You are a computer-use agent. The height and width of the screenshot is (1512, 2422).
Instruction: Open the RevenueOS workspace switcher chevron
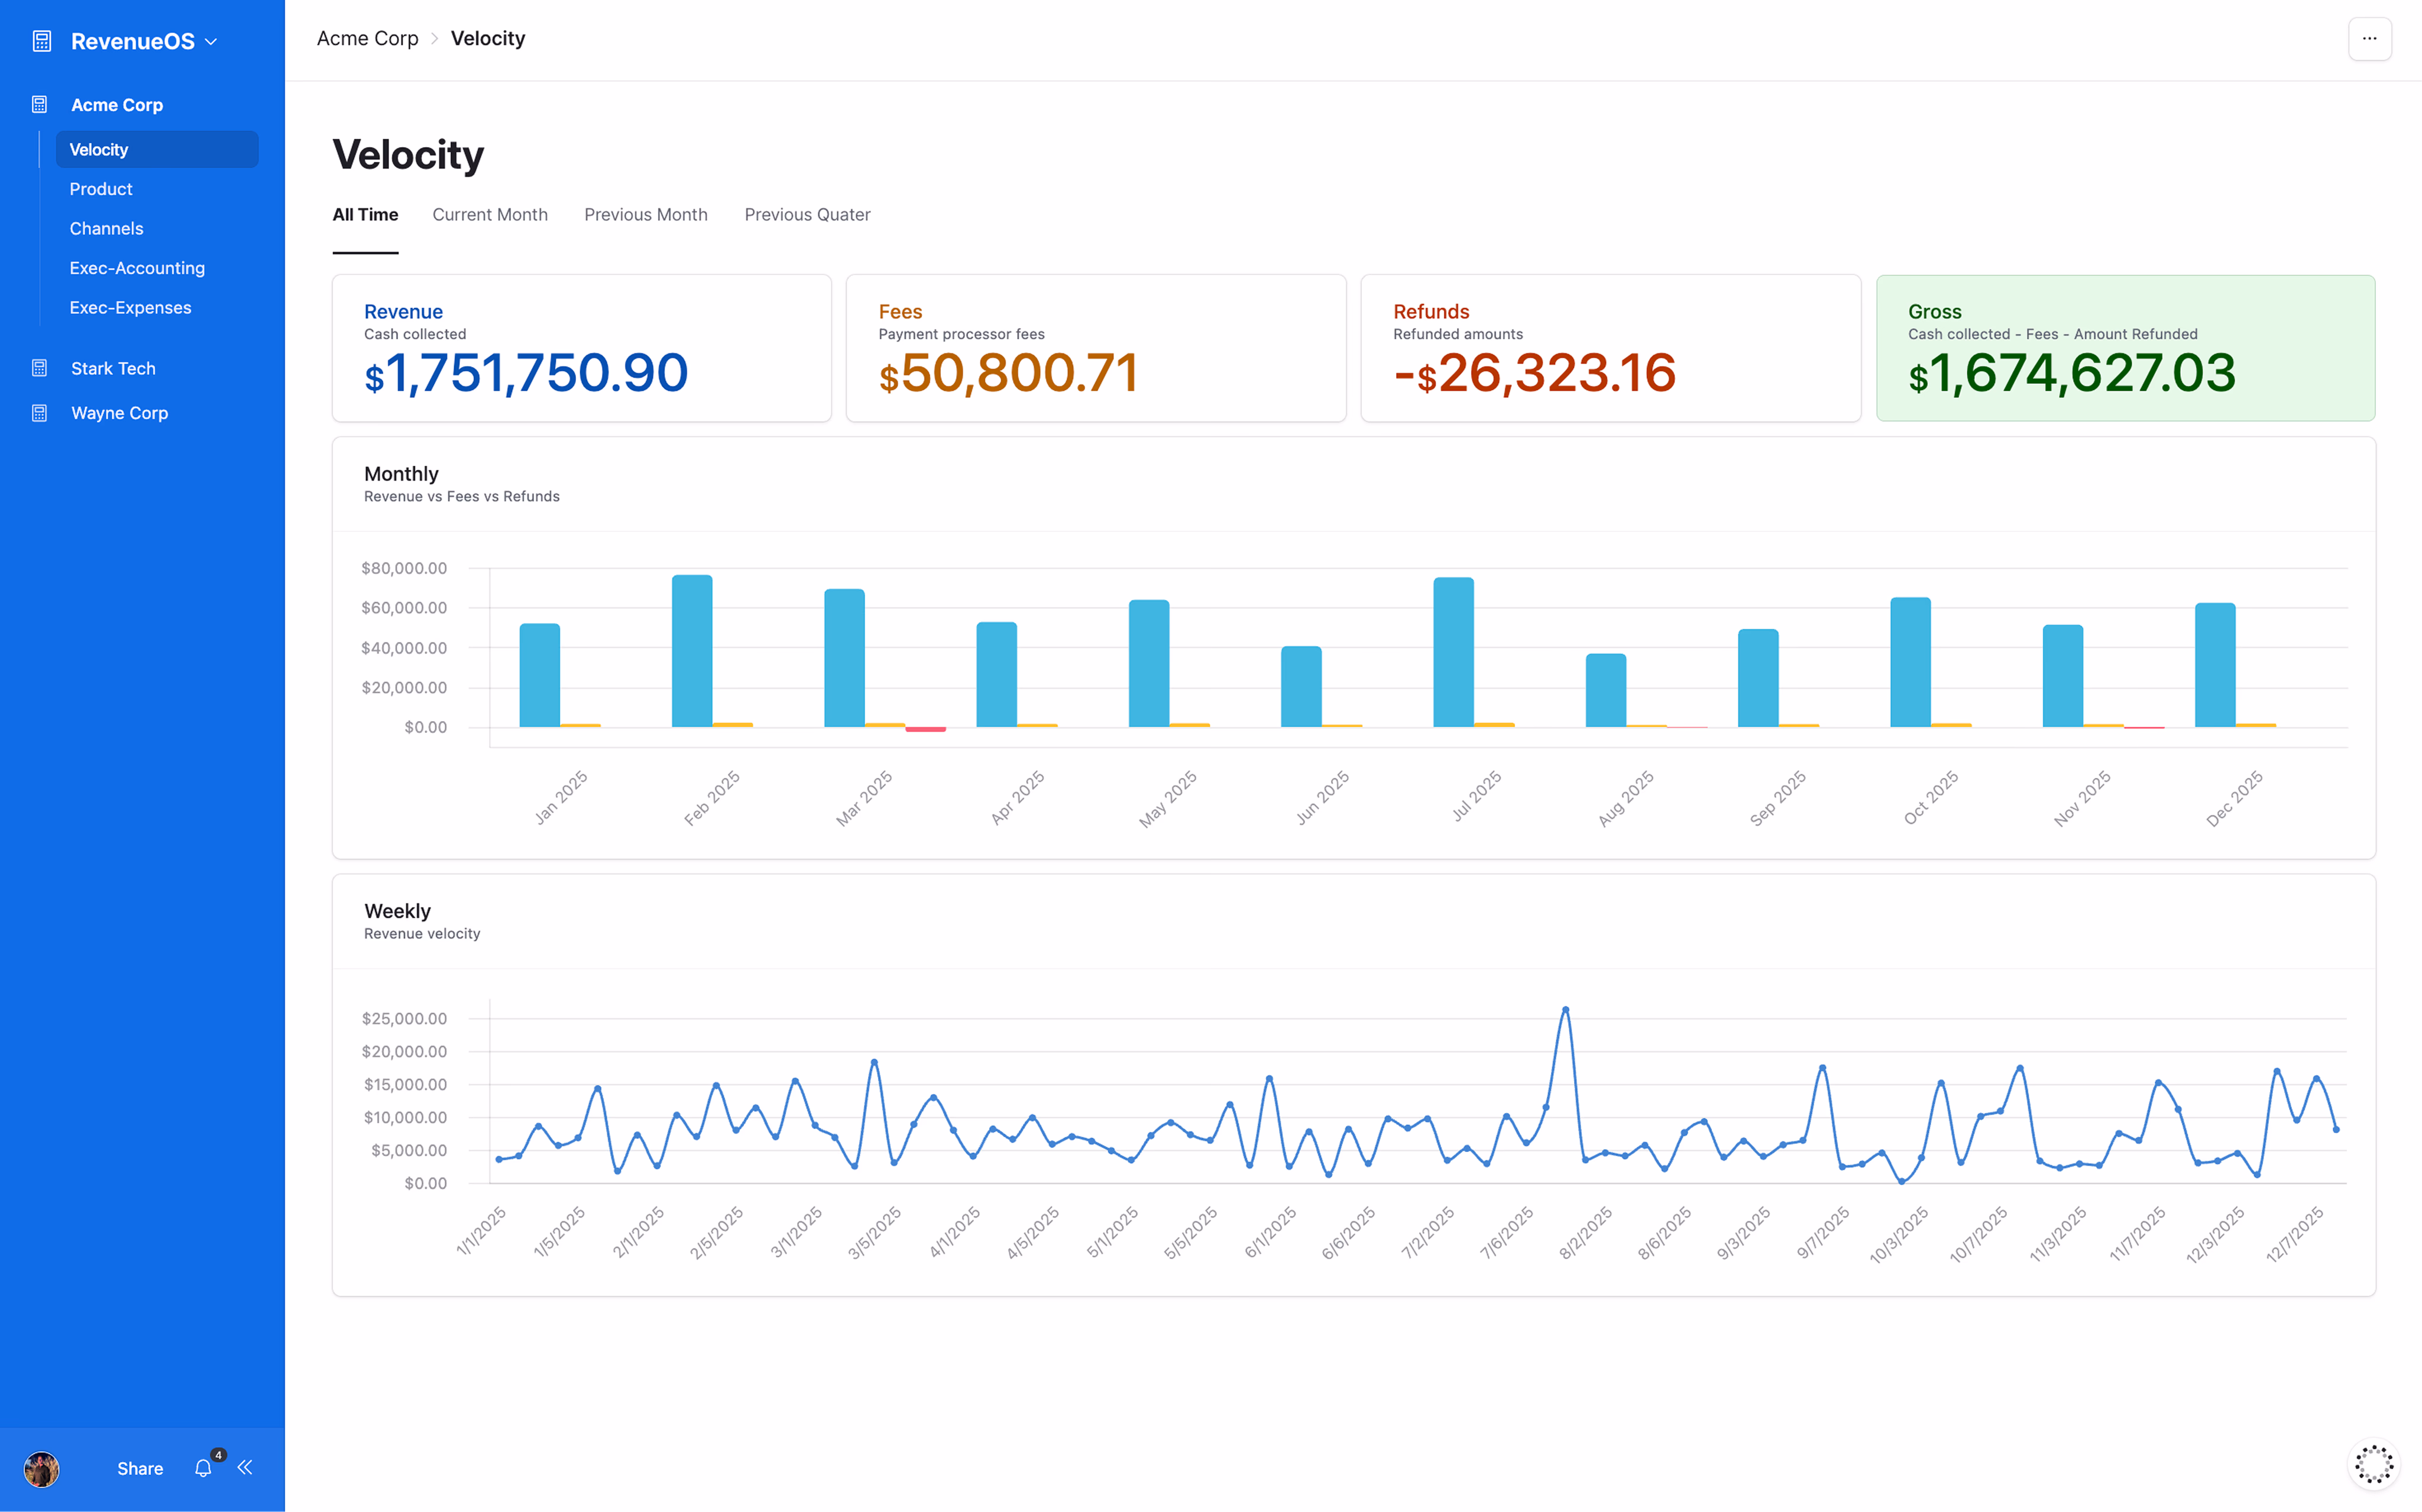pyautogui.click(x=211, y=41)
